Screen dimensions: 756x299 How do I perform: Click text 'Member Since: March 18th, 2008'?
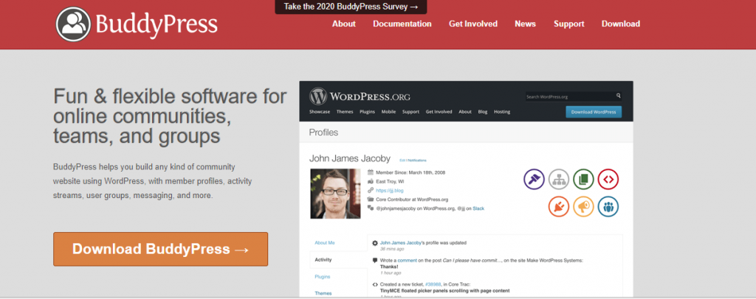410,172
